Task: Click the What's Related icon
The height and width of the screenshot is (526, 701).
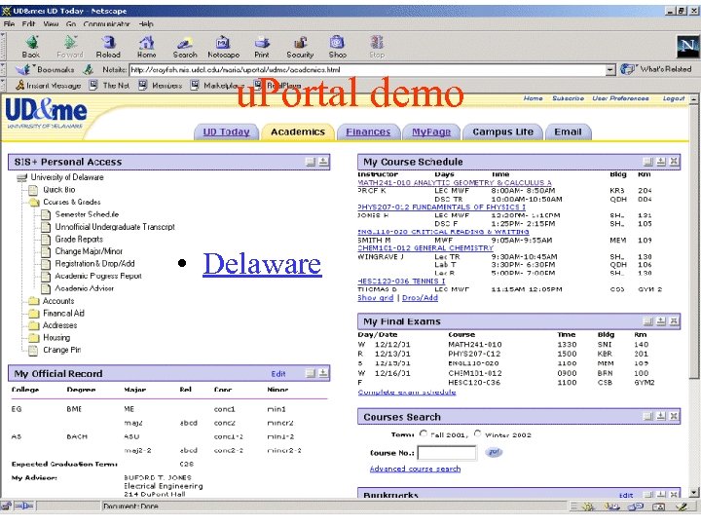Action: [x=627, y=69]
